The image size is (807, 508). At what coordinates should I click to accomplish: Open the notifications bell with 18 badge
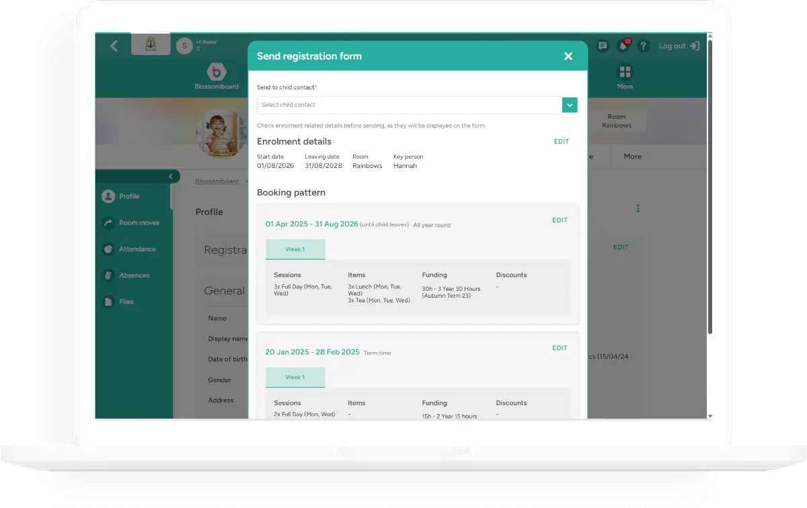pos(623,46)
